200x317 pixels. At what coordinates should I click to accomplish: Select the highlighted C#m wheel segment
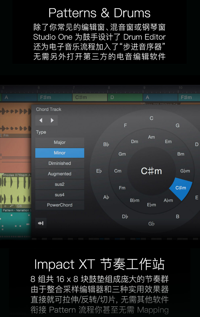pos(181,188)
